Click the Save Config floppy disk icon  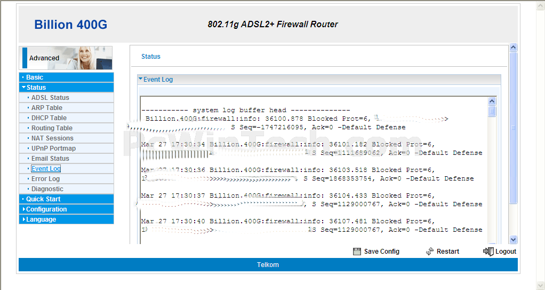pyautogui.click(x=357, y=252)
